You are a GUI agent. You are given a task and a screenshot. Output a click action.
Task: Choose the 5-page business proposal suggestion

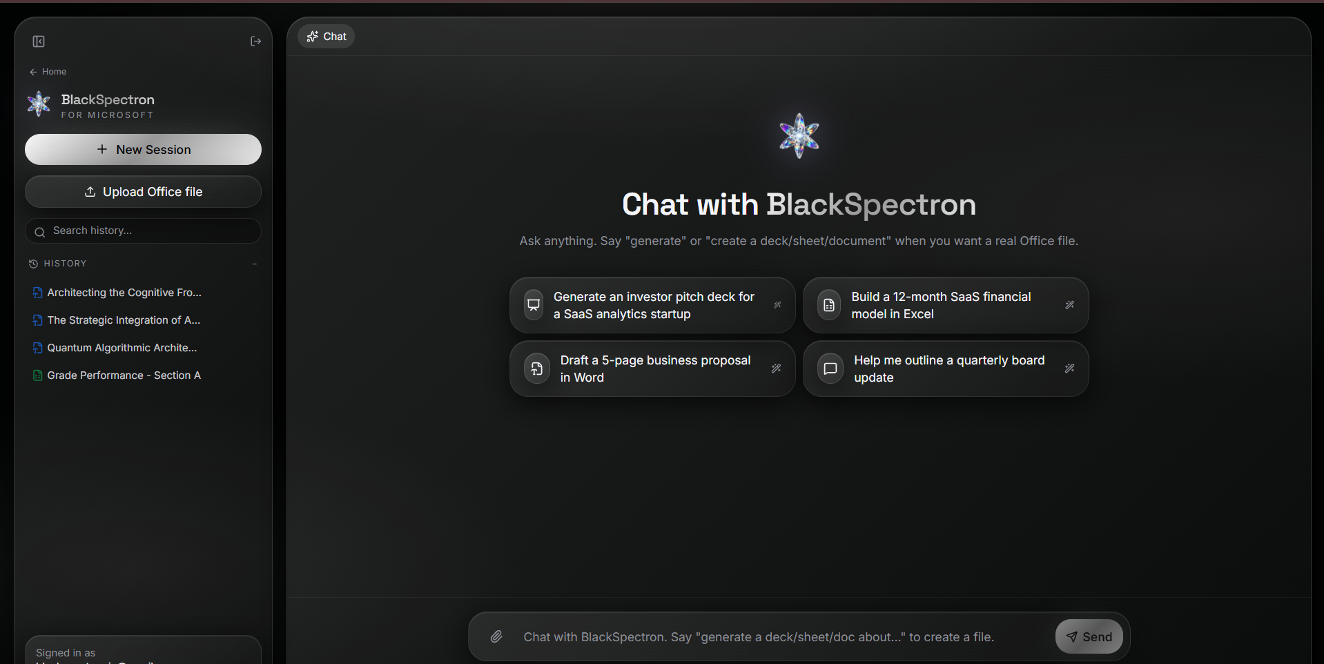(x=652, y=369)
